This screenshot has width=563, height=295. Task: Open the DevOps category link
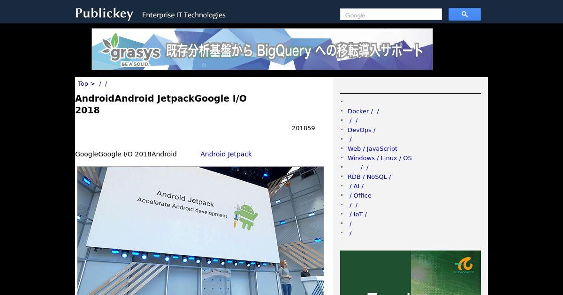tap(361, 130)
